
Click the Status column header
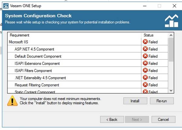[x=155, y=35]
